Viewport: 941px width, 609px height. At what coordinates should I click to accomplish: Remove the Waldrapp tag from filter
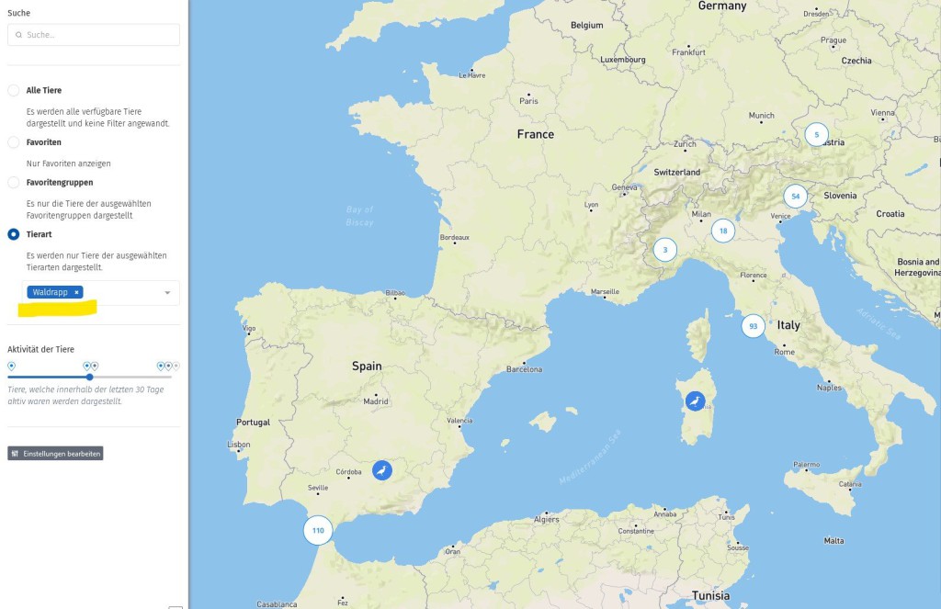pos(77,292)
